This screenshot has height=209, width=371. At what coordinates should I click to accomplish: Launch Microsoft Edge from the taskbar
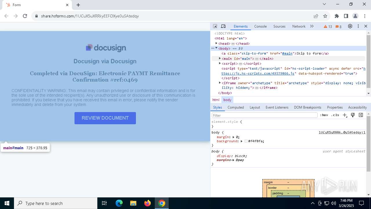click(119, 203)
